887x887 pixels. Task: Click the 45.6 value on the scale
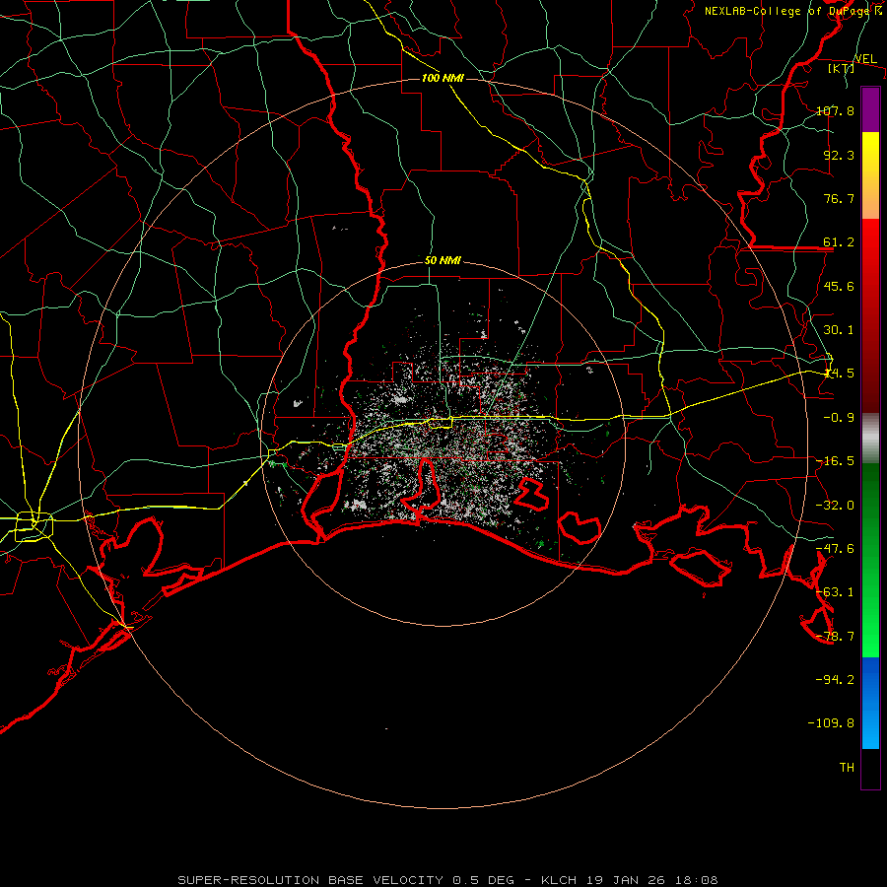coord(839,286)
